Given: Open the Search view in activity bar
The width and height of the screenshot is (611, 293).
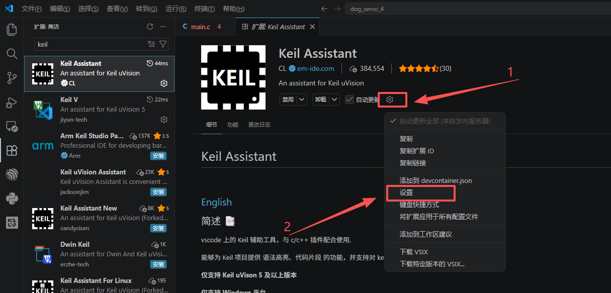Looking at the screenshot, I should [12, 53].
